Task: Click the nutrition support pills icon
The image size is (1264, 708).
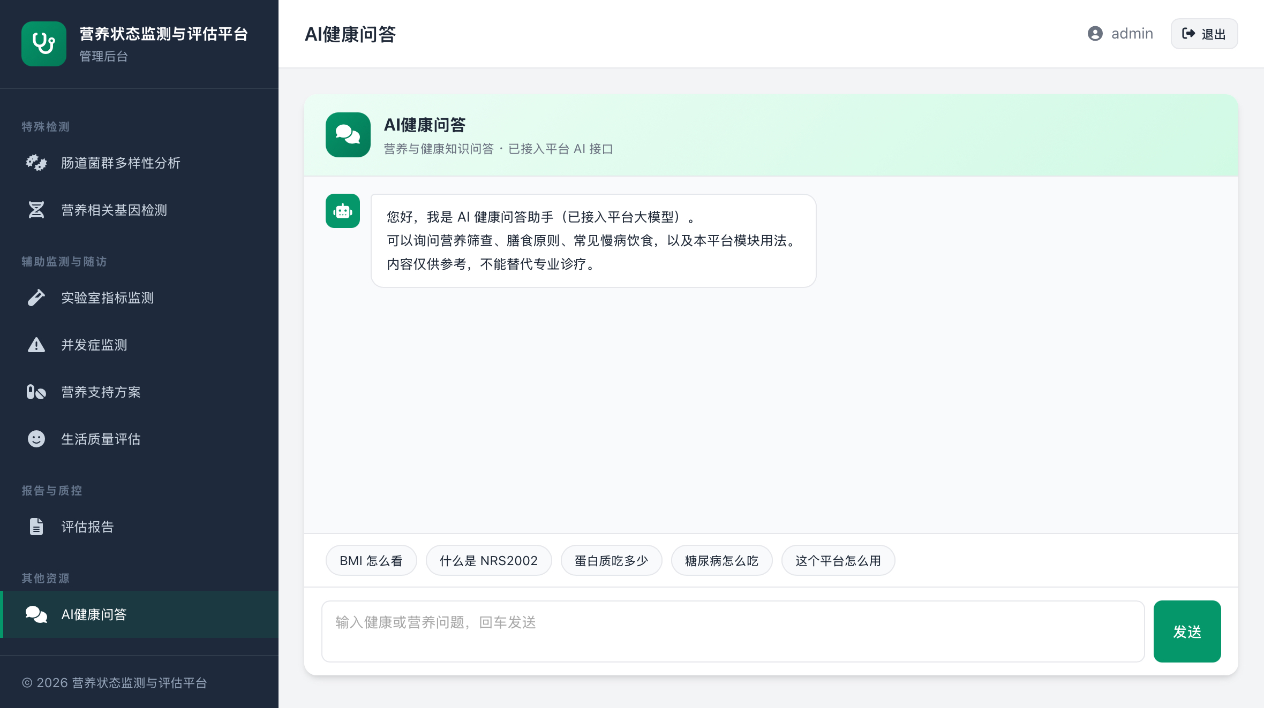Action: coord(36,392)
